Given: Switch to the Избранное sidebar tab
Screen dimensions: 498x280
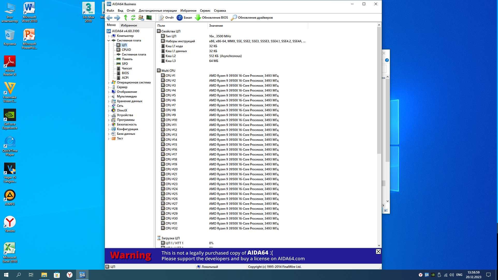Looking at the screenshot, I should pos(129,25).
